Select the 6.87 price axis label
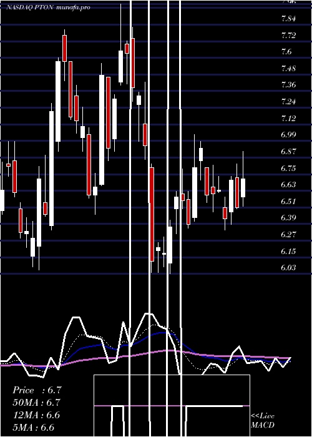312x437 pixels. pos(288,152)
